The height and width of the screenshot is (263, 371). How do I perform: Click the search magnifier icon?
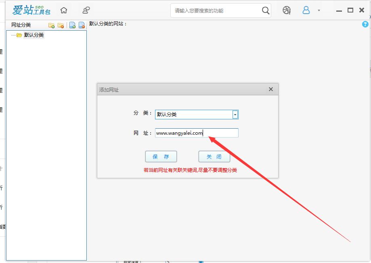(265, 10)
